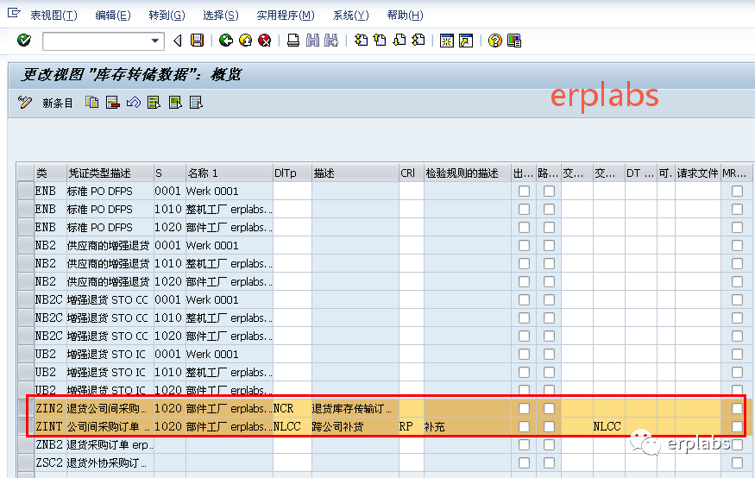Click the DlTp column header

click(293, 173)
